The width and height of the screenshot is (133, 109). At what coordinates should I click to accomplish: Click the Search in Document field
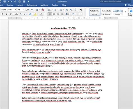click(x=116, y=1)
